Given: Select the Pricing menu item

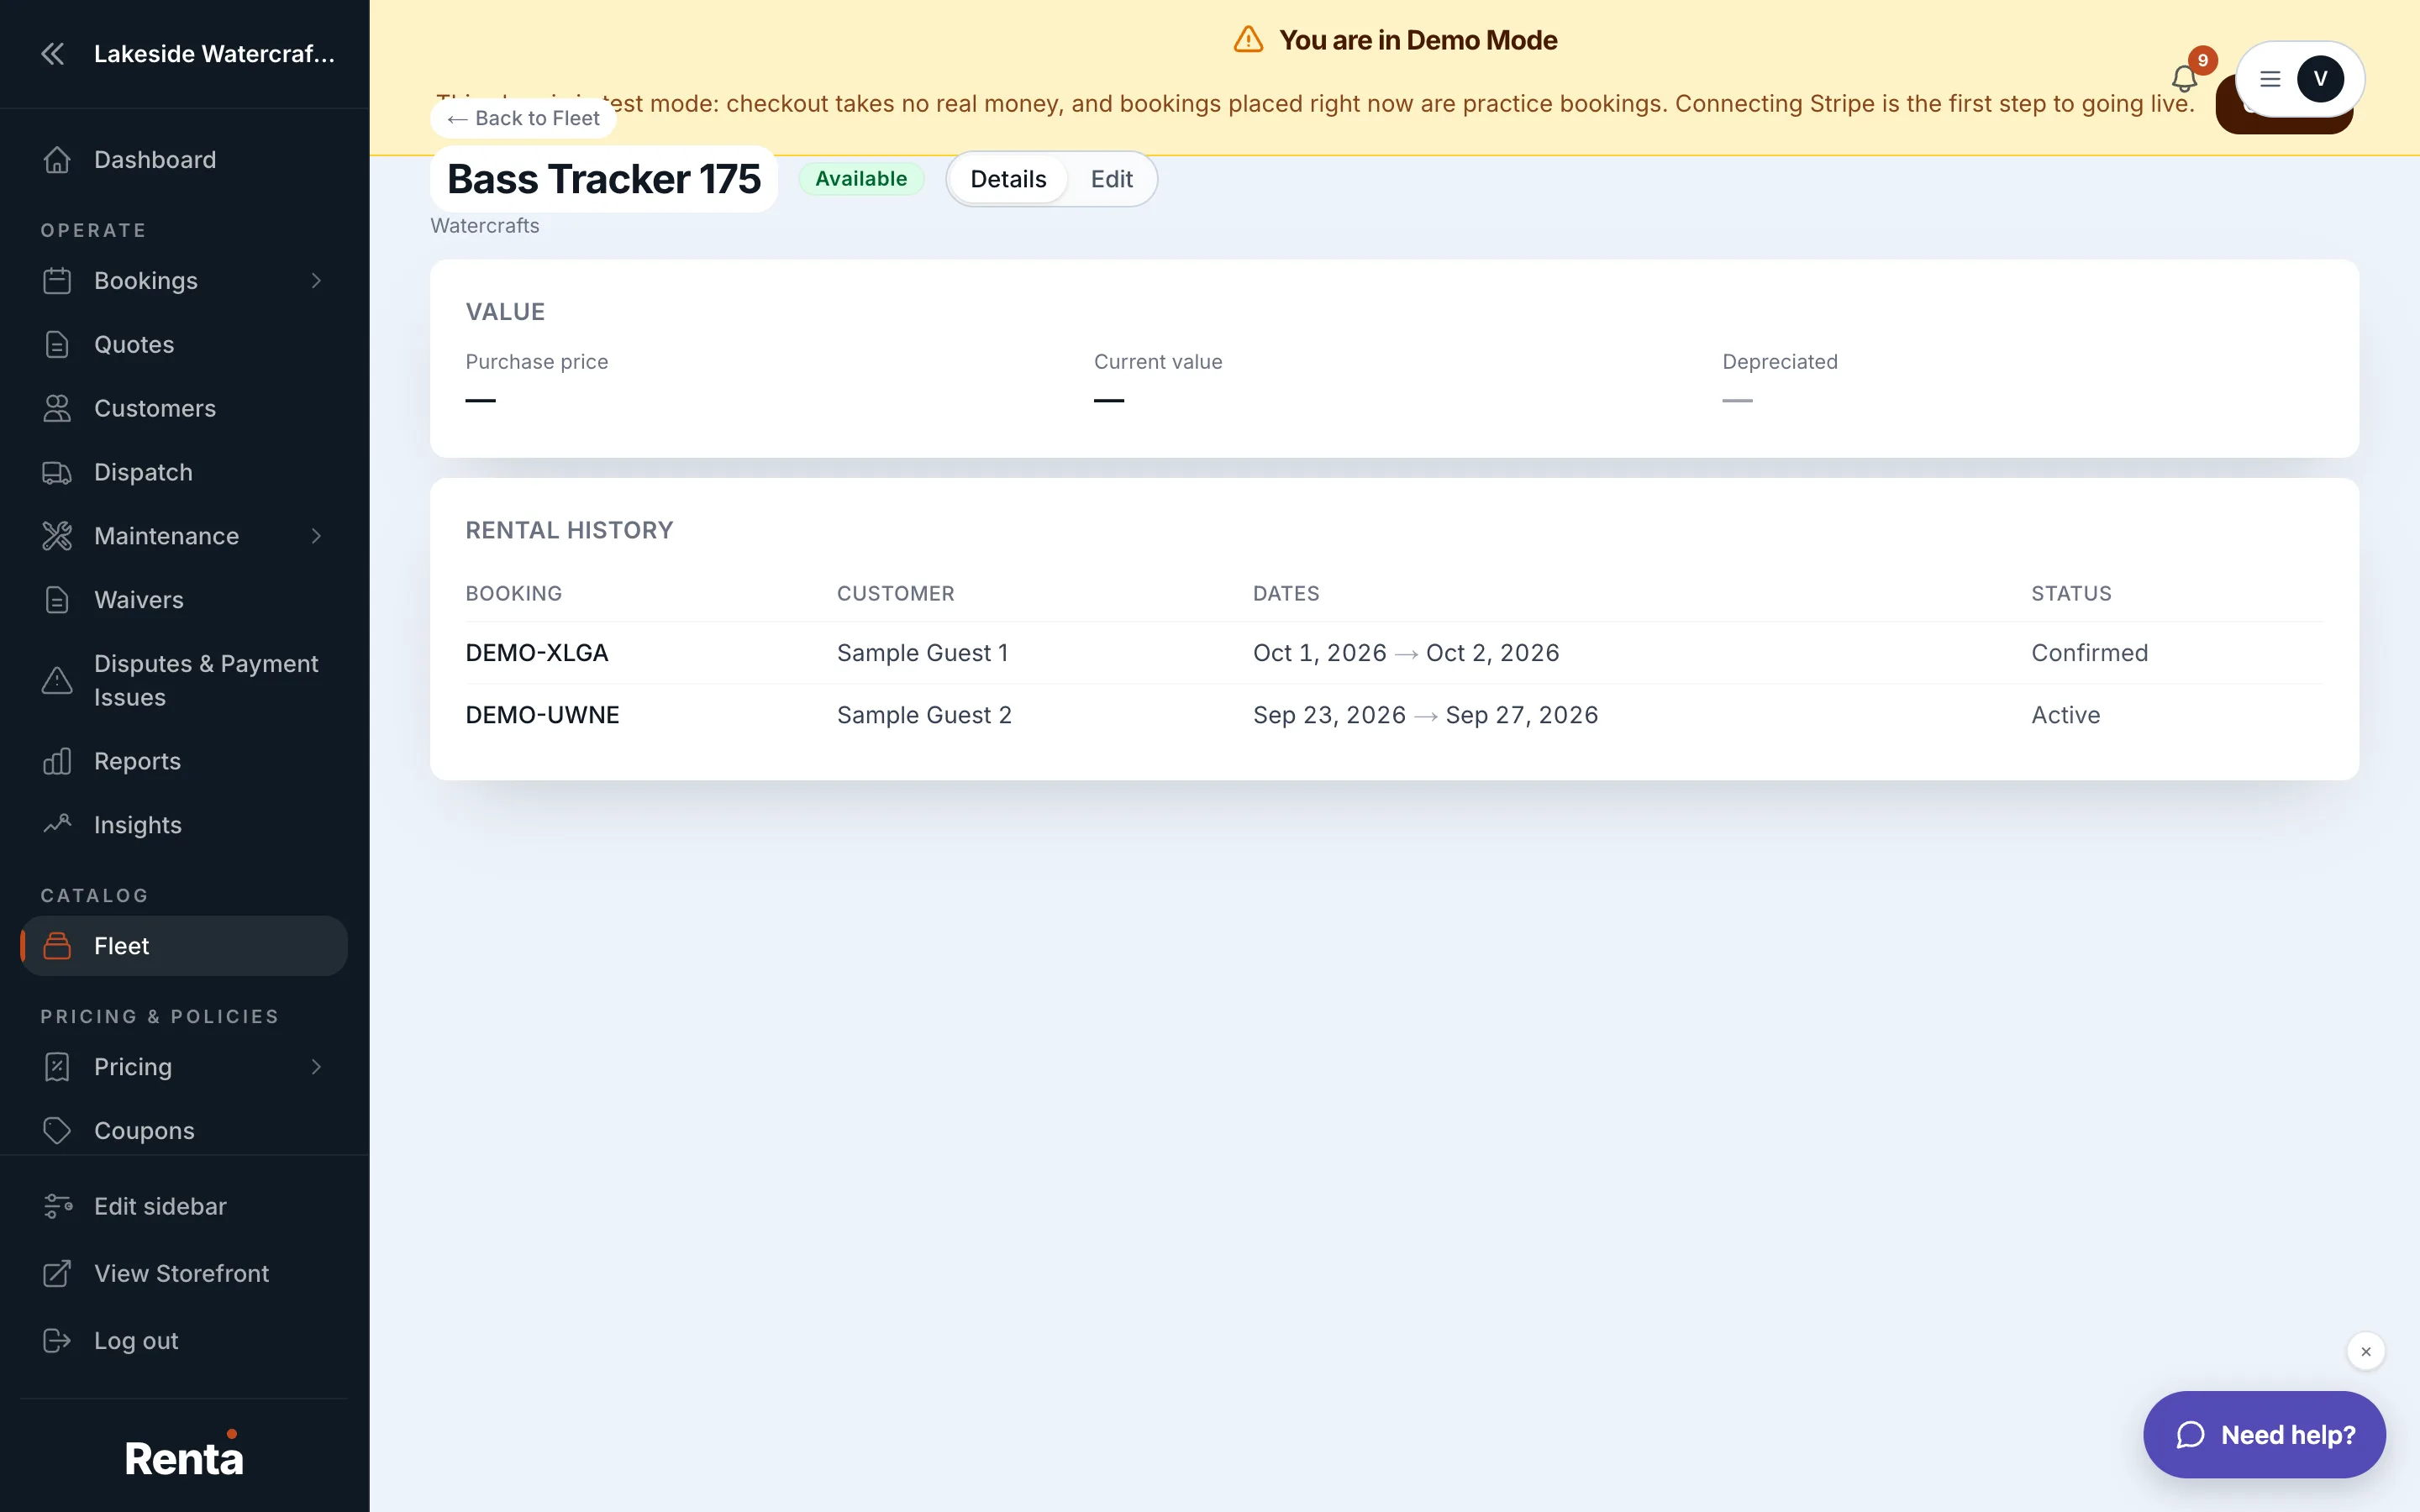Looking at the screenshot, I should (184, 1067).
